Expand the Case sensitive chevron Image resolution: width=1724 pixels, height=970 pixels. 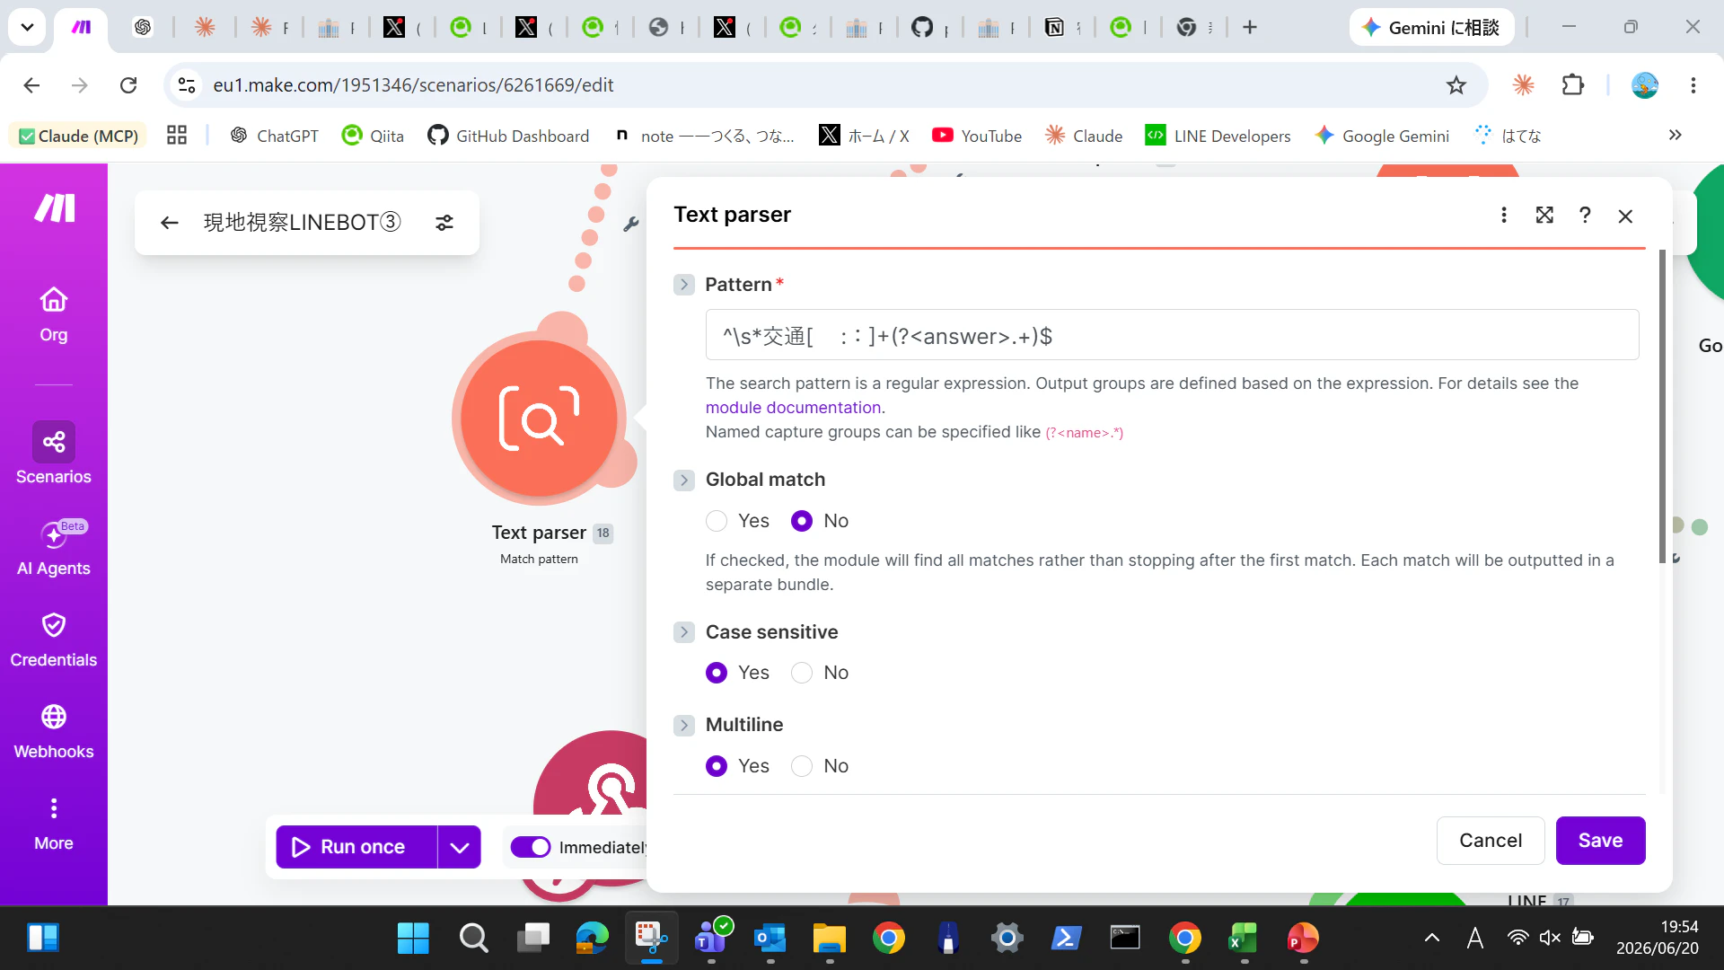684,632
